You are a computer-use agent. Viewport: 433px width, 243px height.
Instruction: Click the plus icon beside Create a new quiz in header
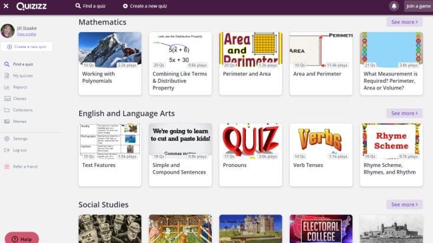point(125,6)
